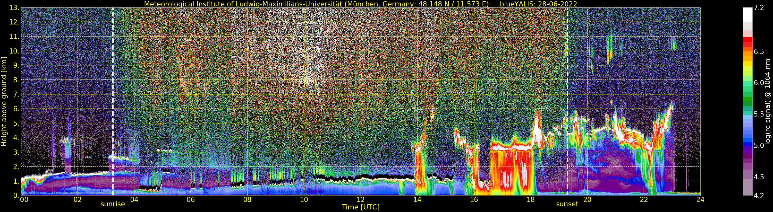The height and width of the screenshot is (212, 773).
Task: Click the "4.5" colorbar tick value
Action: click(x=759, y=177)
